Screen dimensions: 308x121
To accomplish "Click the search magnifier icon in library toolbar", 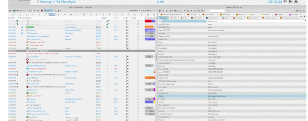I will point(228,10).
